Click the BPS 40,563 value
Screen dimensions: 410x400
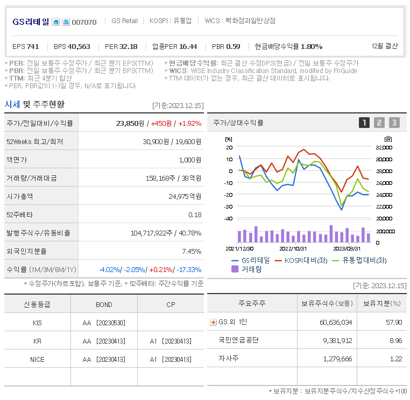(x=72, y=47)
